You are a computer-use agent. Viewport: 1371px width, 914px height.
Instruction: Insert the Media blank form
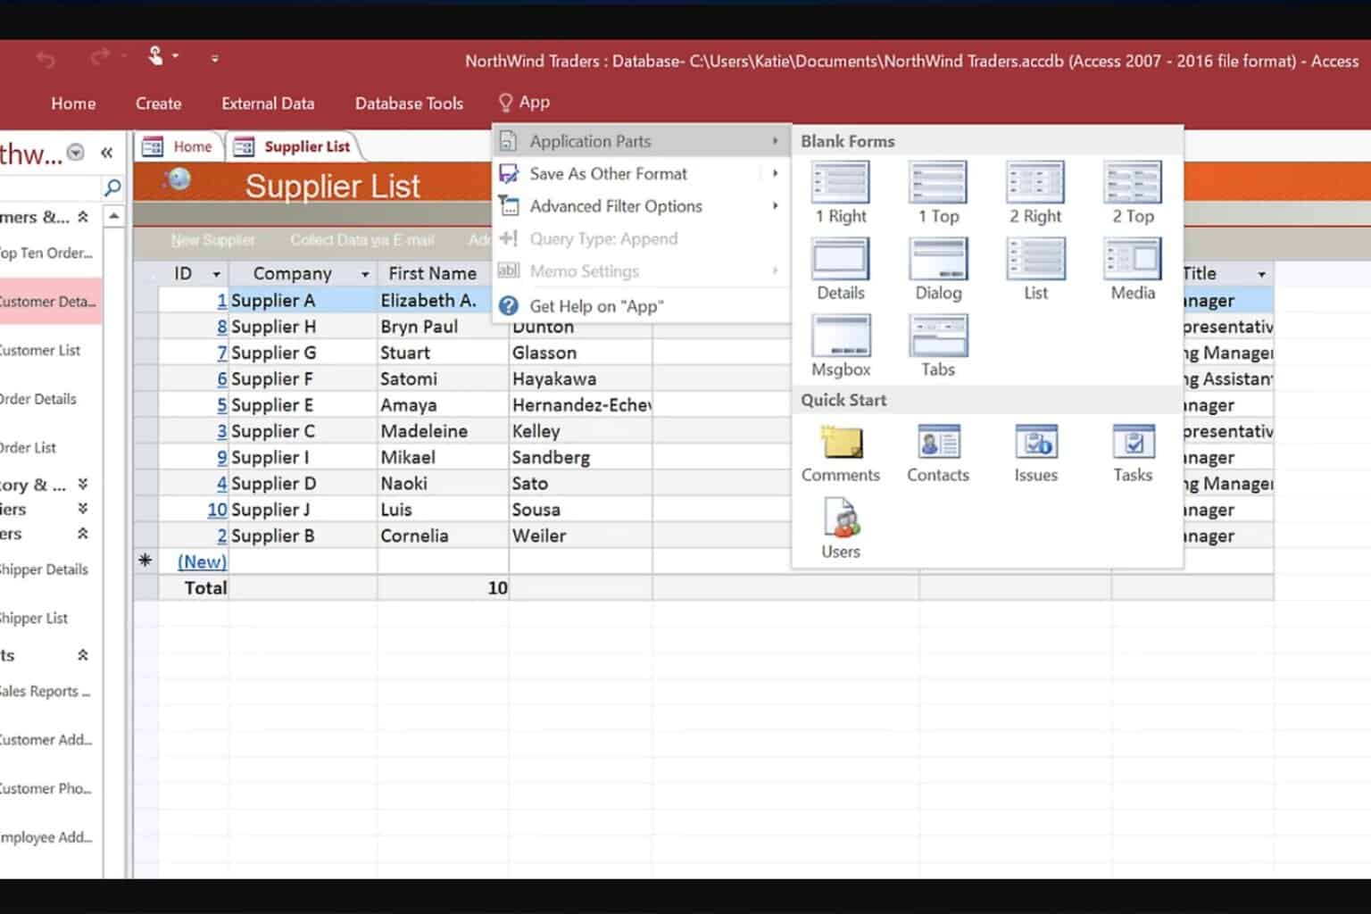(1133, 270)
